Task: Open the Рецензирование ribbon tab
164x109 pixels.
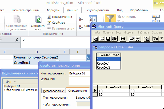Action: point(98,10)
